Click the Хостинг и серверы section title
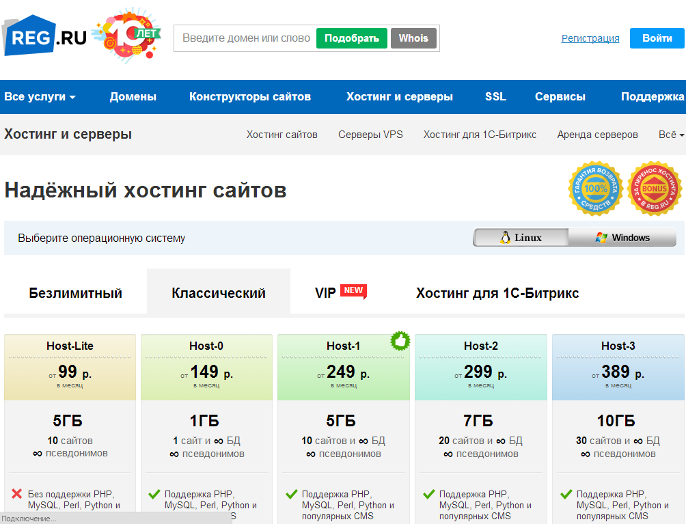This screenshot has height=524, width=686. pyautogui.click(x=68, y=134)
